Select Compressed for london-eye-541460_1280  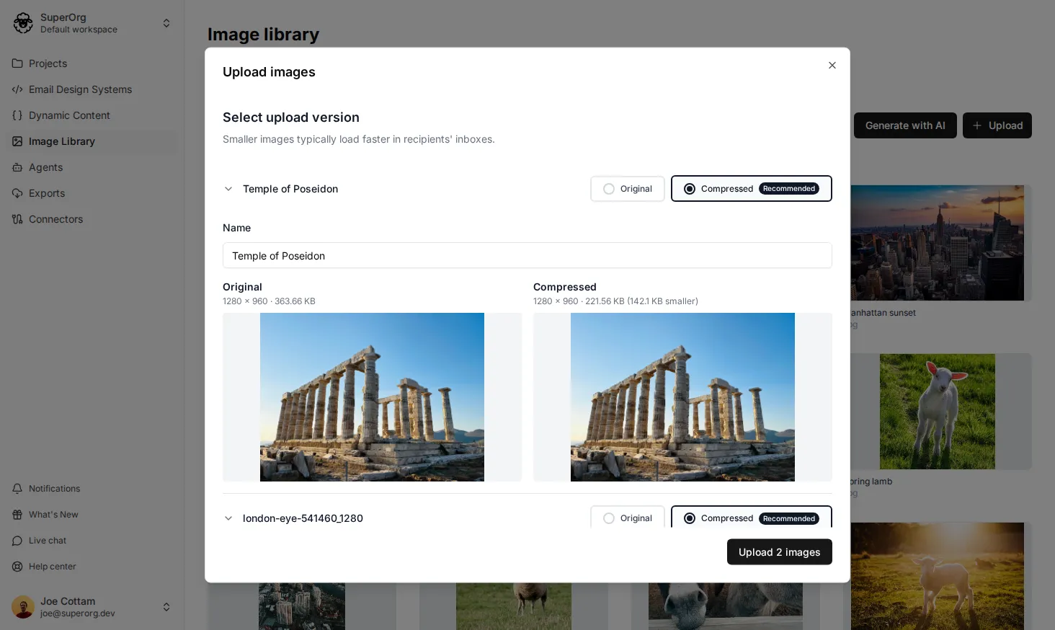coord(752,518)
